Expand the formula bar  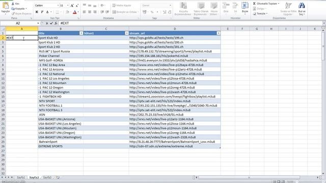coord(324,23)
